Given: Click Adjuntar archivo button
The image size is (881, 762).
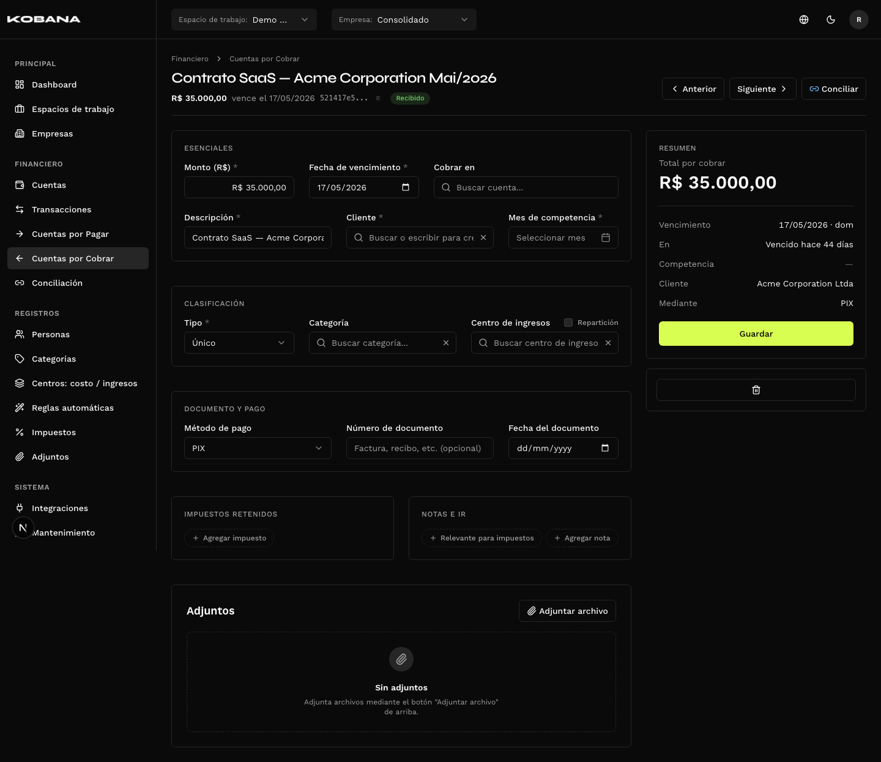Looking at the screenshot, I should tap(567, 611).
